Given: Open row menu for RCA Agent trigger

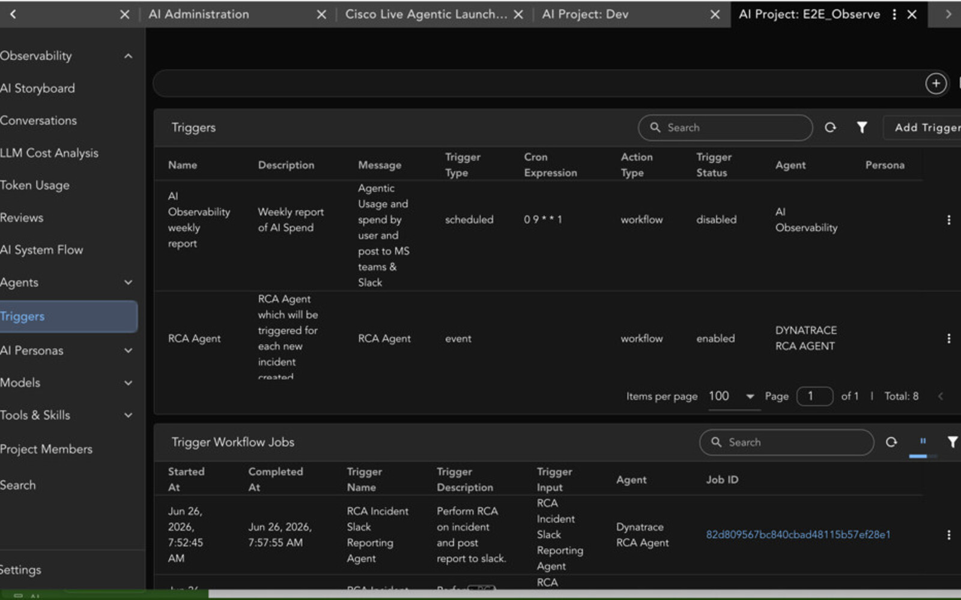Looking at the screenshot, I should (x=948, y=338).
